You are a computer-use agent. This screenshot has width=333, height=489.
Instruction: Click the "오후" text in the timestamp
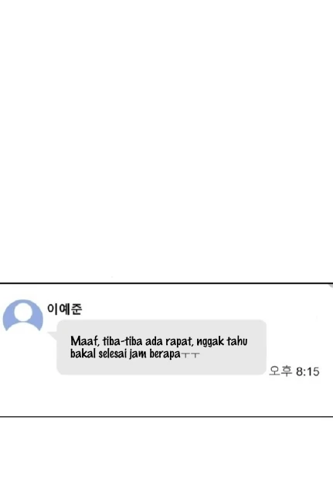click(280, 371)
